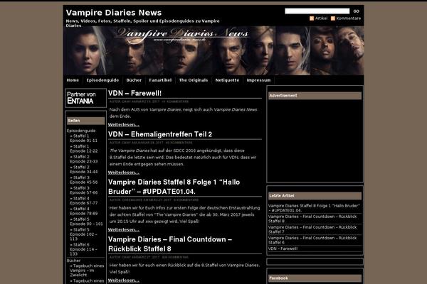Open the VDN – Farewell! article headline
The height and width of the screenshot is (284, 427).
click(x=135, y=93)
